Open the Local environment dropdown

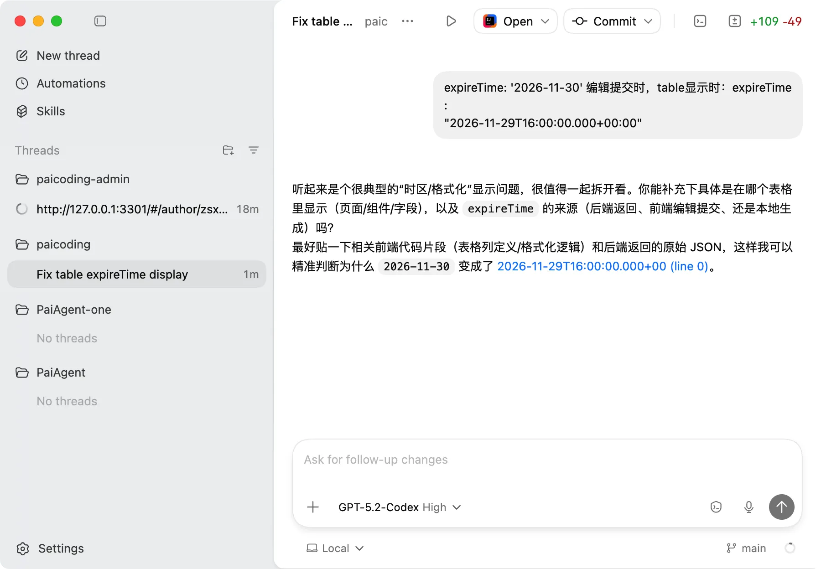click(335, 548)
